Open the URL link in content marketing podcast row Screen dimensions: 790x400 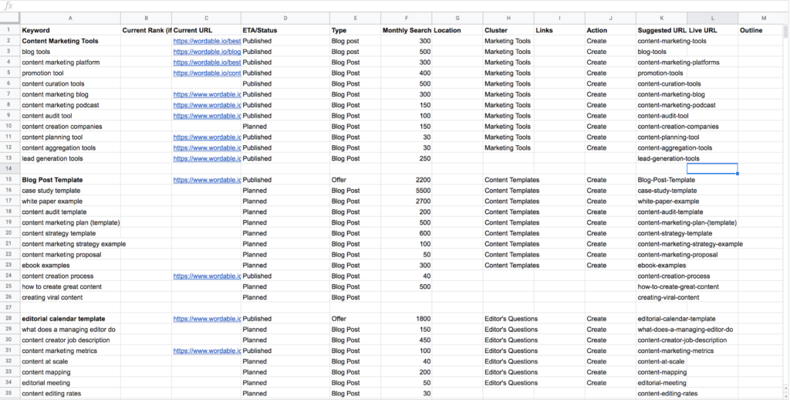tap(207, 105)
